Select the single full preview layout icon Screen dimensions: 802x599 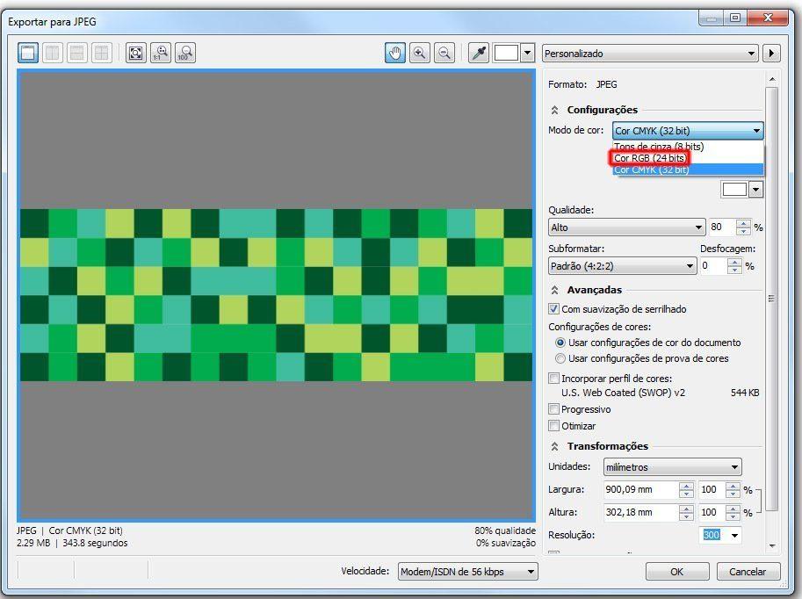(28, 53)
